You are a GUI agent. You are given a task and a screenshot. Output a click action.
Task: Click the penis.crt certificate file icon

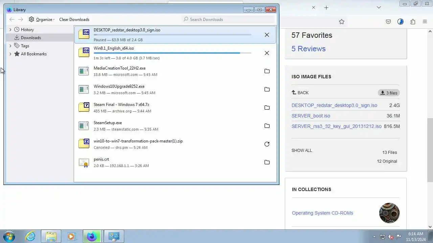tap(84, 162)
